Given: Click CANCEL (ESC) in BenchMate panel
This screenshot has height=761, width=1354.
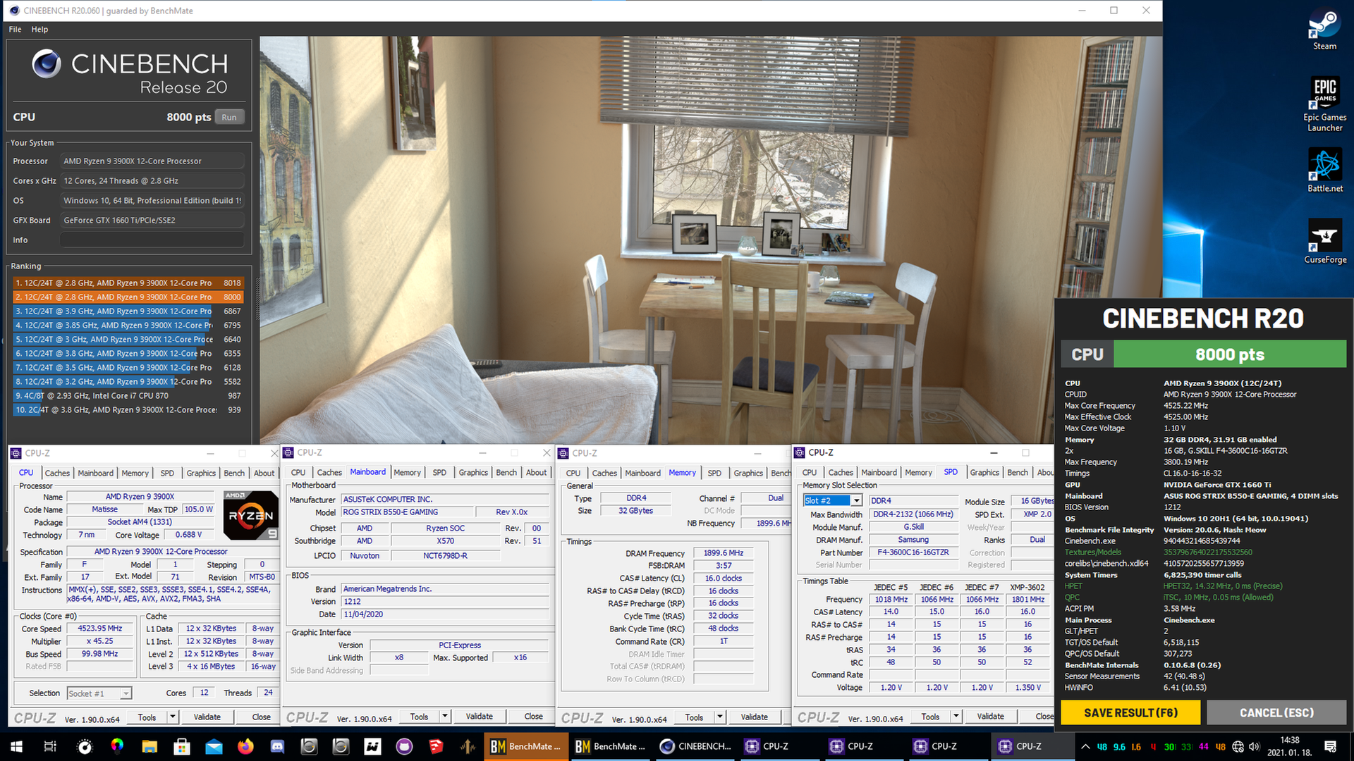Looking at the screenshot, I should tap(1276, 713).
